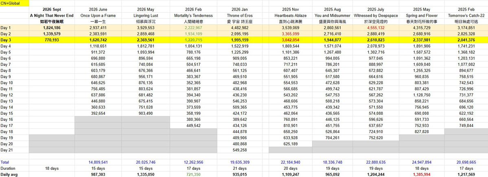Select the green daily average 721,350
Viewport: 488px width, 177px height.
tap(194, 175)
